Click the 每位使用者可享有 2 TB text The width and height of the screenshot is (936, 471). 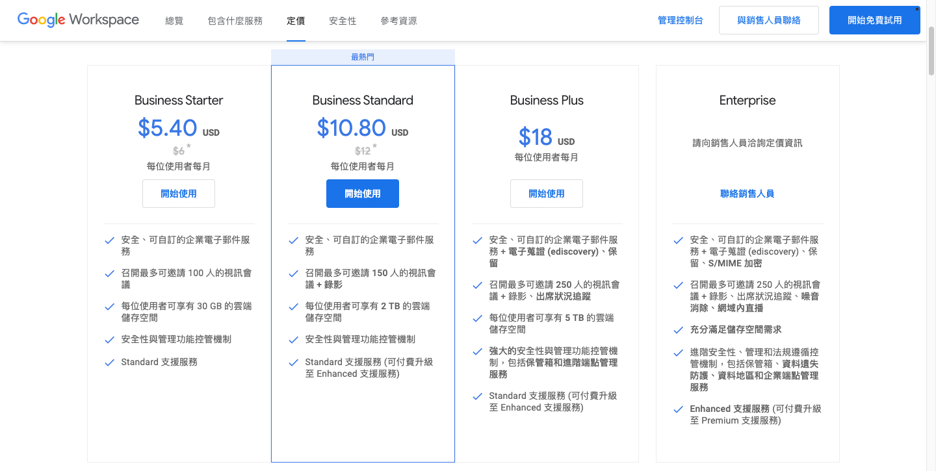[x=367, y=312]
